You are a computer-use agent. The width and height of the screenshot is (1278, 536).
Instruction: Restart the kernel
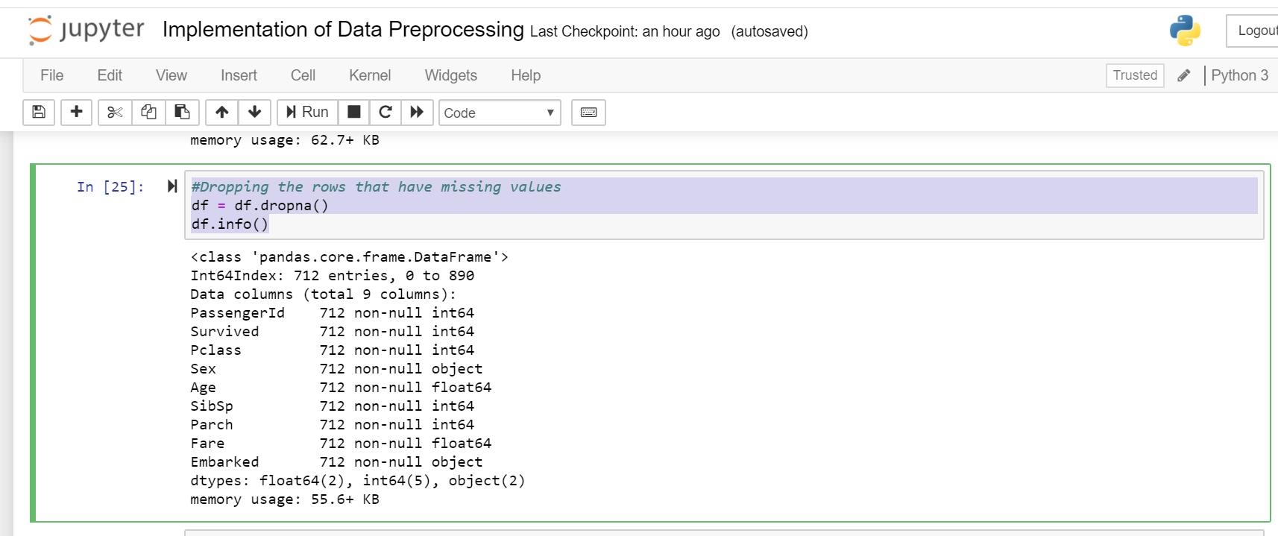[x=385, y=113]
